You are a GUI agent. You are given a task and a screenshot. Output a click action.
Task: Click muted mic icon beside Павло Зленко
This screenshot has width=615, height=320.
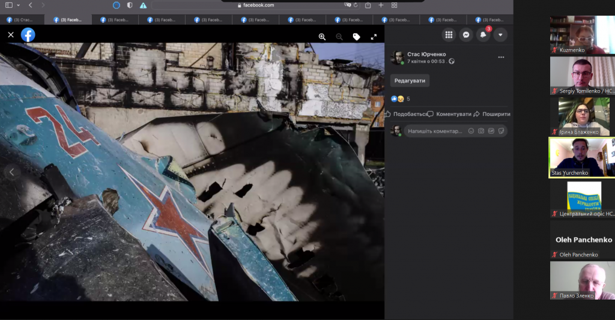[554, 296]
